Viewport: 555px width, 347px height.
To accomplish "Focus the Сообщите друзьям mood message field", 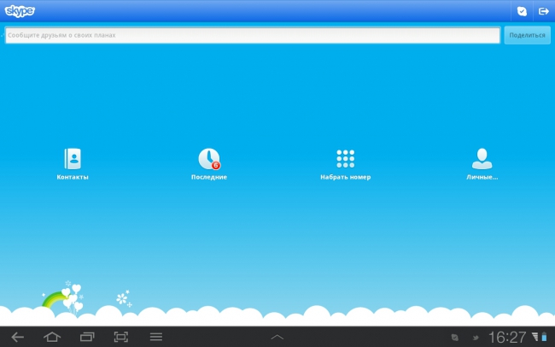I will (253, 35).
